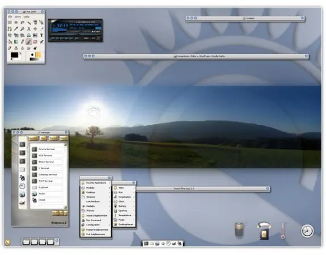Select the pink Eraser tool in GIMP

coord(35,41)
